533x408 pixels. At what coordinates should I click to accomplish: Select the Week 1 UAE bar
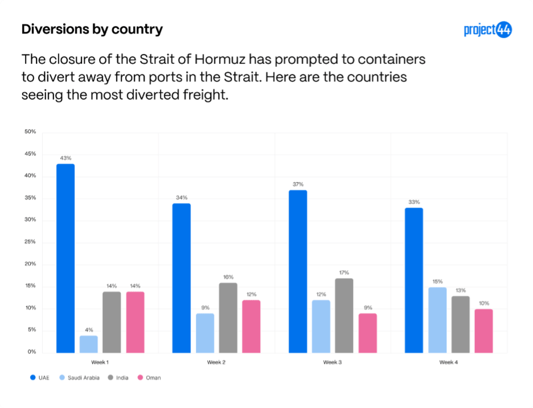pos(65,258)
